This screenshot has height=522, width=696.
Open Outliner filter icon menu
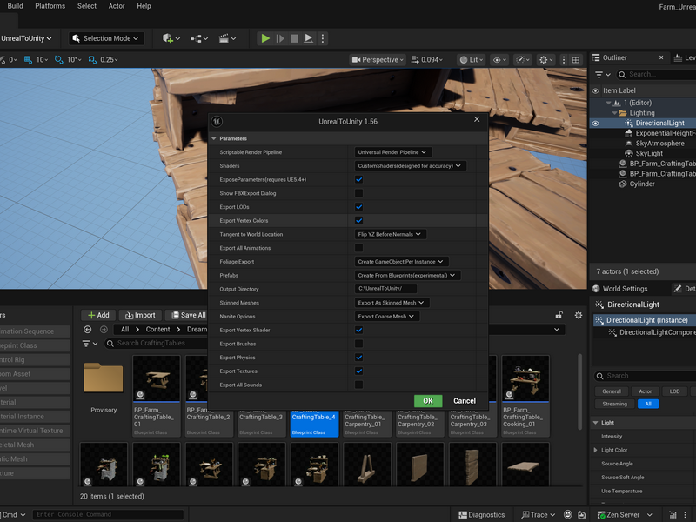pyautogui.click(x=602, y=75)
